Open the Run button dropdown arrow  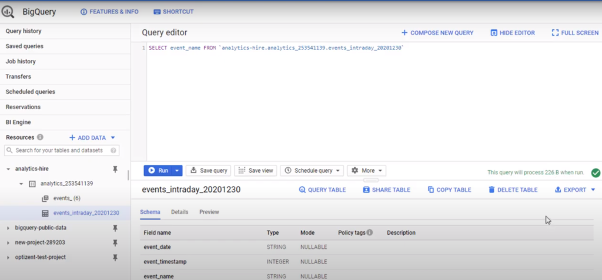click(x=177, y=171)
